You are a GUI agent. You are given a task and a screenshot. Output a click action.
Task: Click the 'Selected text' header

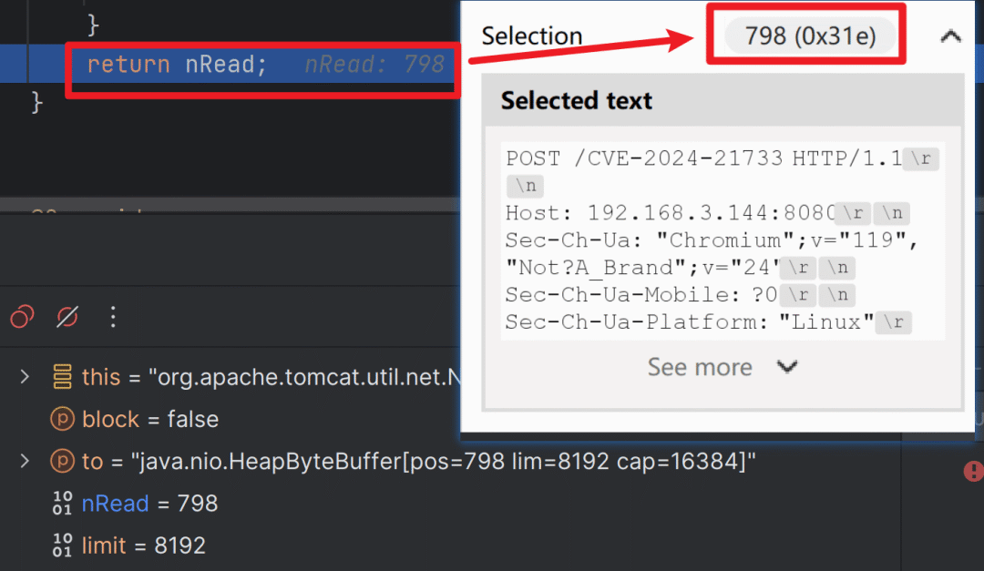pos(577,100)
